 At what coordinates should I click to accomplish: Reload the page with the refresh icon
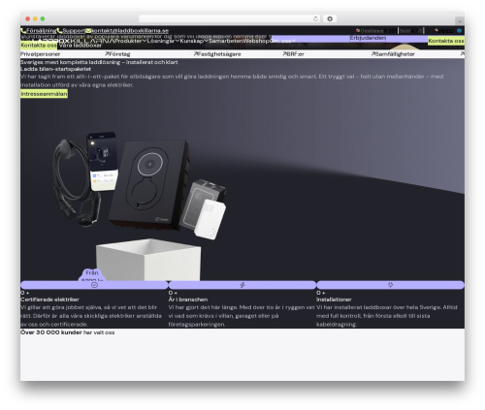coord(315,19)
